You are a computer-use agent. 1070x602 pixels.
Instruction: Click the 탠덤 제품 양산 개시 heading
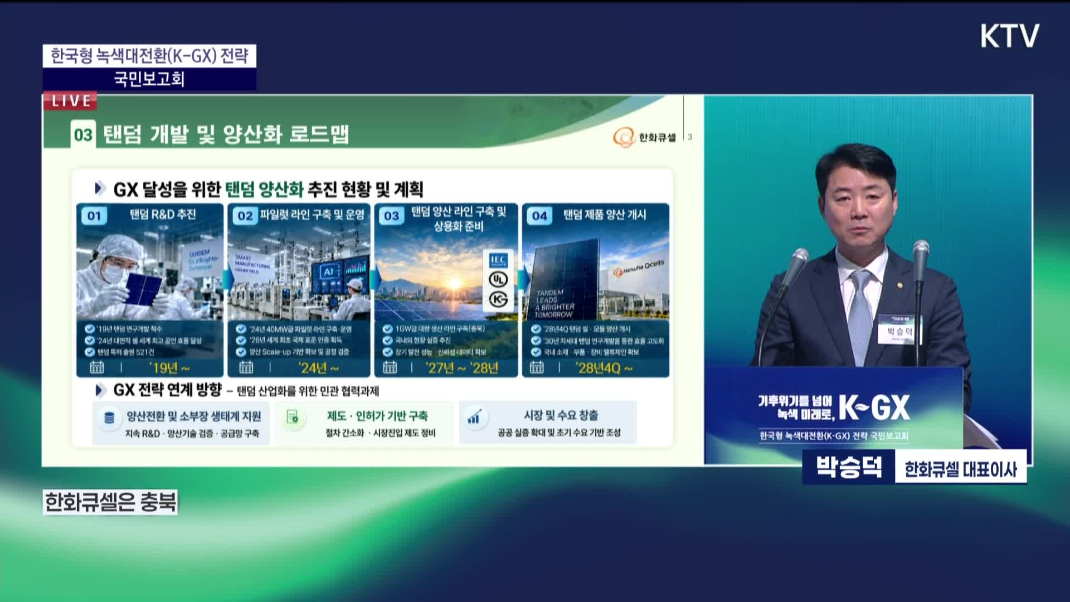[604, 215]
